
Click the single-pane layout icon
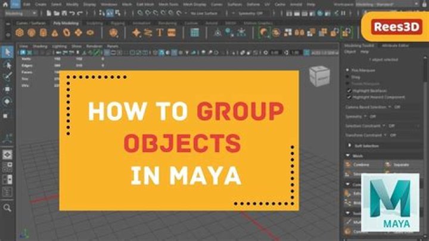click(x=7, y=155)
